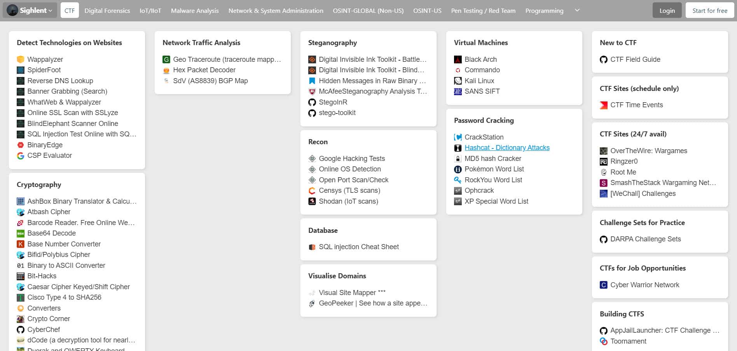This screenshot has height=351, width=737.
Task: Click the StegoInR GitHub icon
Action: (312, 102)
